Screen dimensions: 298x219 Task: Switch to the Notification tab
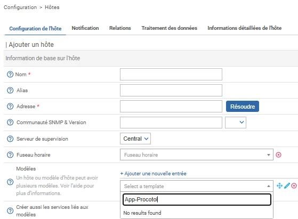[85, 28]
